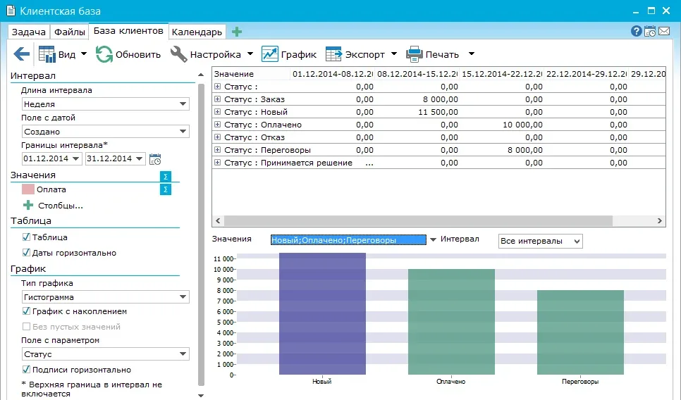Toggle Даты горизонтально checkbox
The image size is (681, 400).
26,253
